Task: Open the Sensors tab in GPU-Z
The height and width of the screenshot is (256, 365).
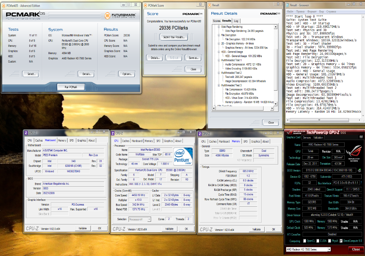Action: 307,138
